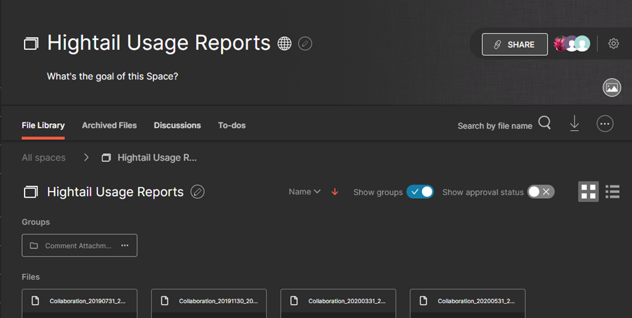Open the Name sort dropdown
The height and width of the screenshot is (318, 632).
click(x=305, y=192)
